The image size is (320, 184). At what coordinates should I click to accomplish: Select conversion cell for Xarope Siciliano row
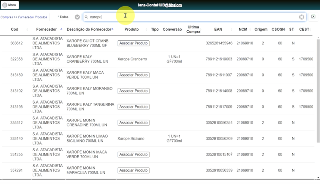[x=174, y=139]
